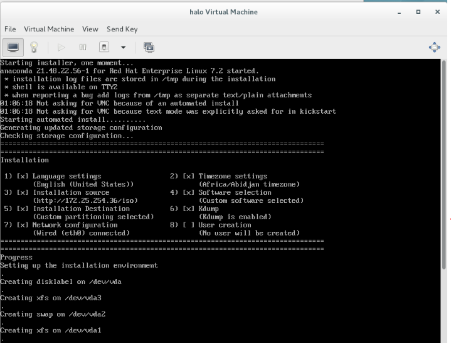The height and width of the screenshot is (343, 451).
Task: Click 'shell is available on TTY2' line
Action: pos(65,87)
